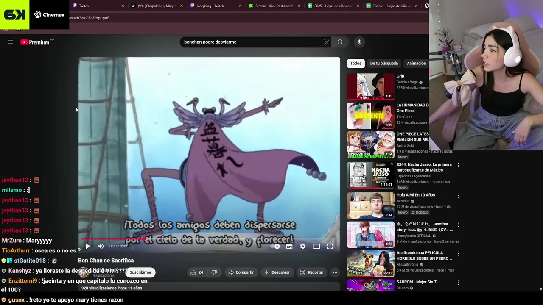Click the Descargar download button

pos(277,272)
